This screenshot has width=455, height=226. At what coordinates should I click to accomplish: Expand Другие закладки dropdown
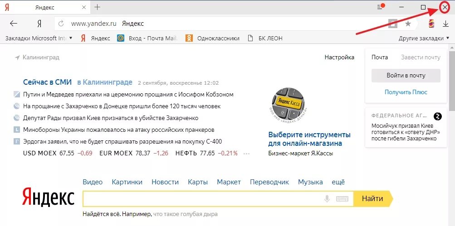click(424, 38)
